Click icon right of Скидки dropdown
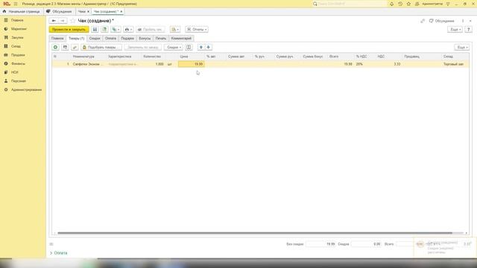Image resolution: width=477 pixels, height=268 pixels. (x=189, y=48)
